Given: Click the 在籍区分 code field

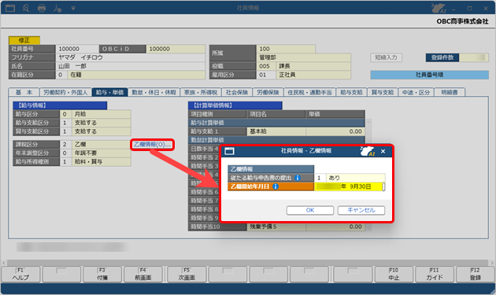Looking at the screenshot, I should coord(61,75).
